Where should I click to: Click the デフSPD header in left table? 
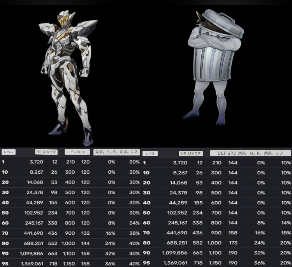point(76,152)
